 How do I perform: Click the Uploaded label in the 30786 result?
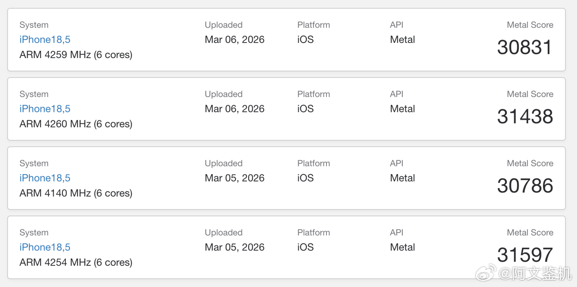(x=224, y=163)
